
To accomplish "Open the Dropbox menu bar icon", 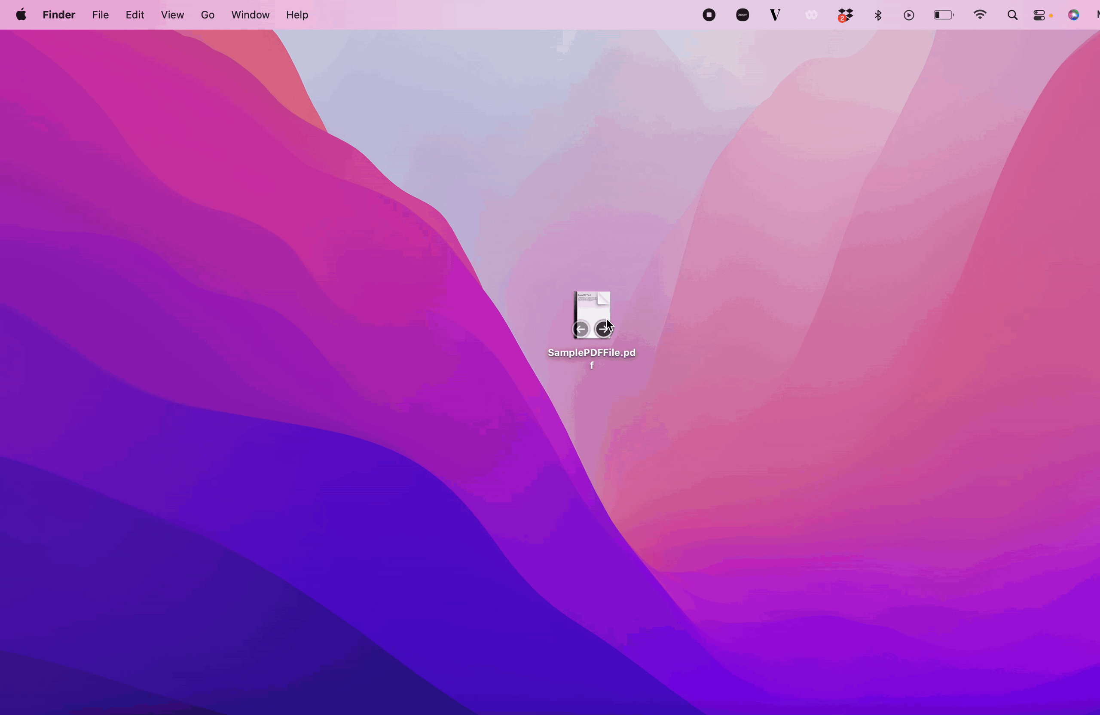I will point(845,15).
